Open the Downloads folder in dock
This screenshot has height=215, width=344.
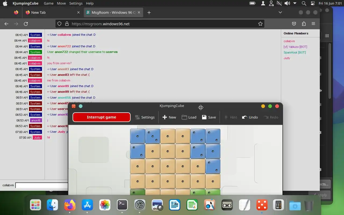pyautogui.click(x=295, y=206)
